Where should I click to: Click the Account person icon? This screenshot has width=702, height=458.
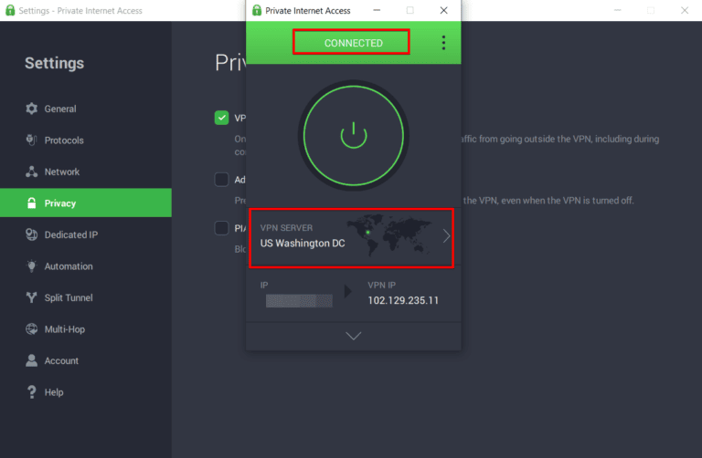[31, 361]
